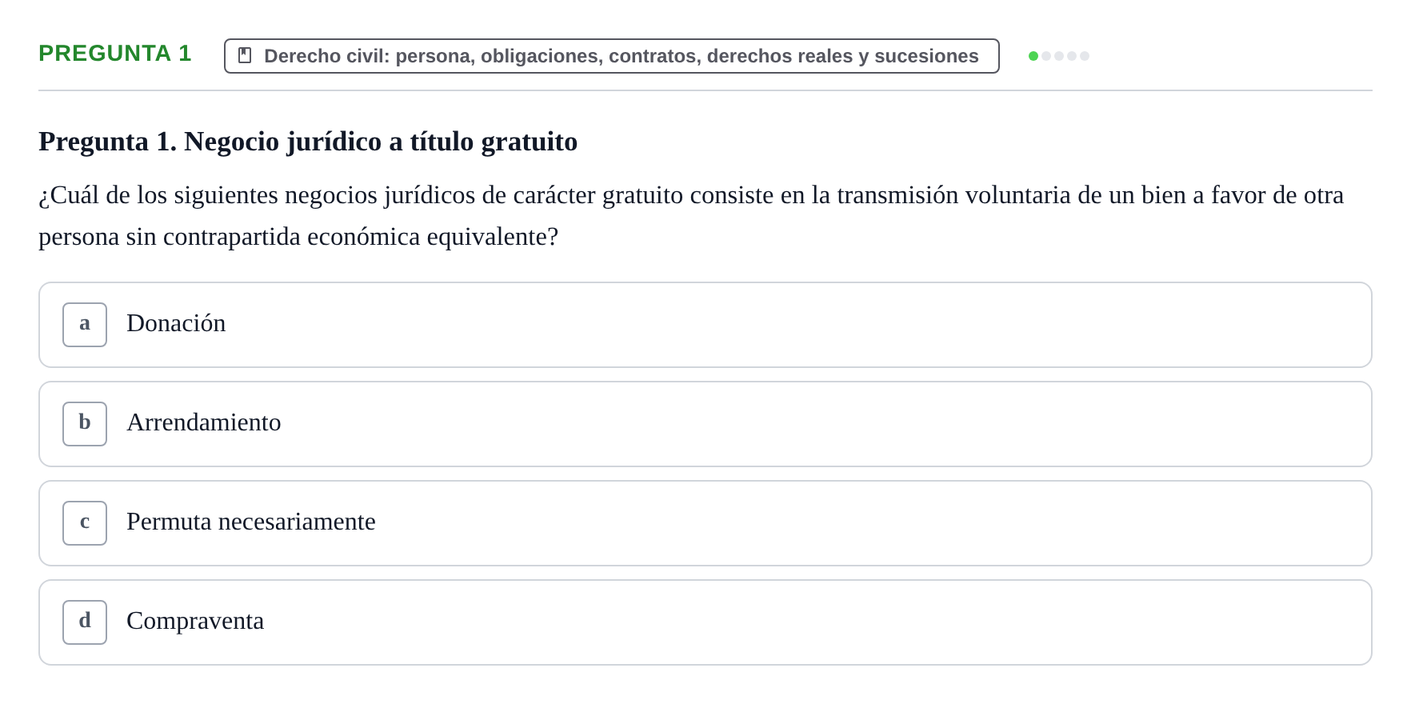This screenshot has height=704, width=1411.
Task: Click the second difficulty dot
Action: [x=1046, y=56]
